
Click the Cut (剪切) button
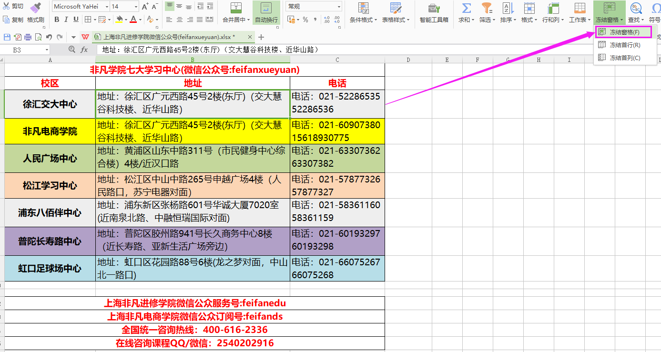click(13, 6)
